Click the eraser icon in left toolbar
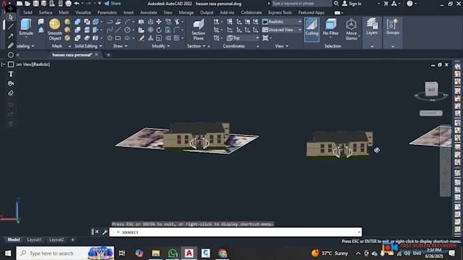Viewport: 463px width, 260px height. pyautogui.click(x=11, y=93)
